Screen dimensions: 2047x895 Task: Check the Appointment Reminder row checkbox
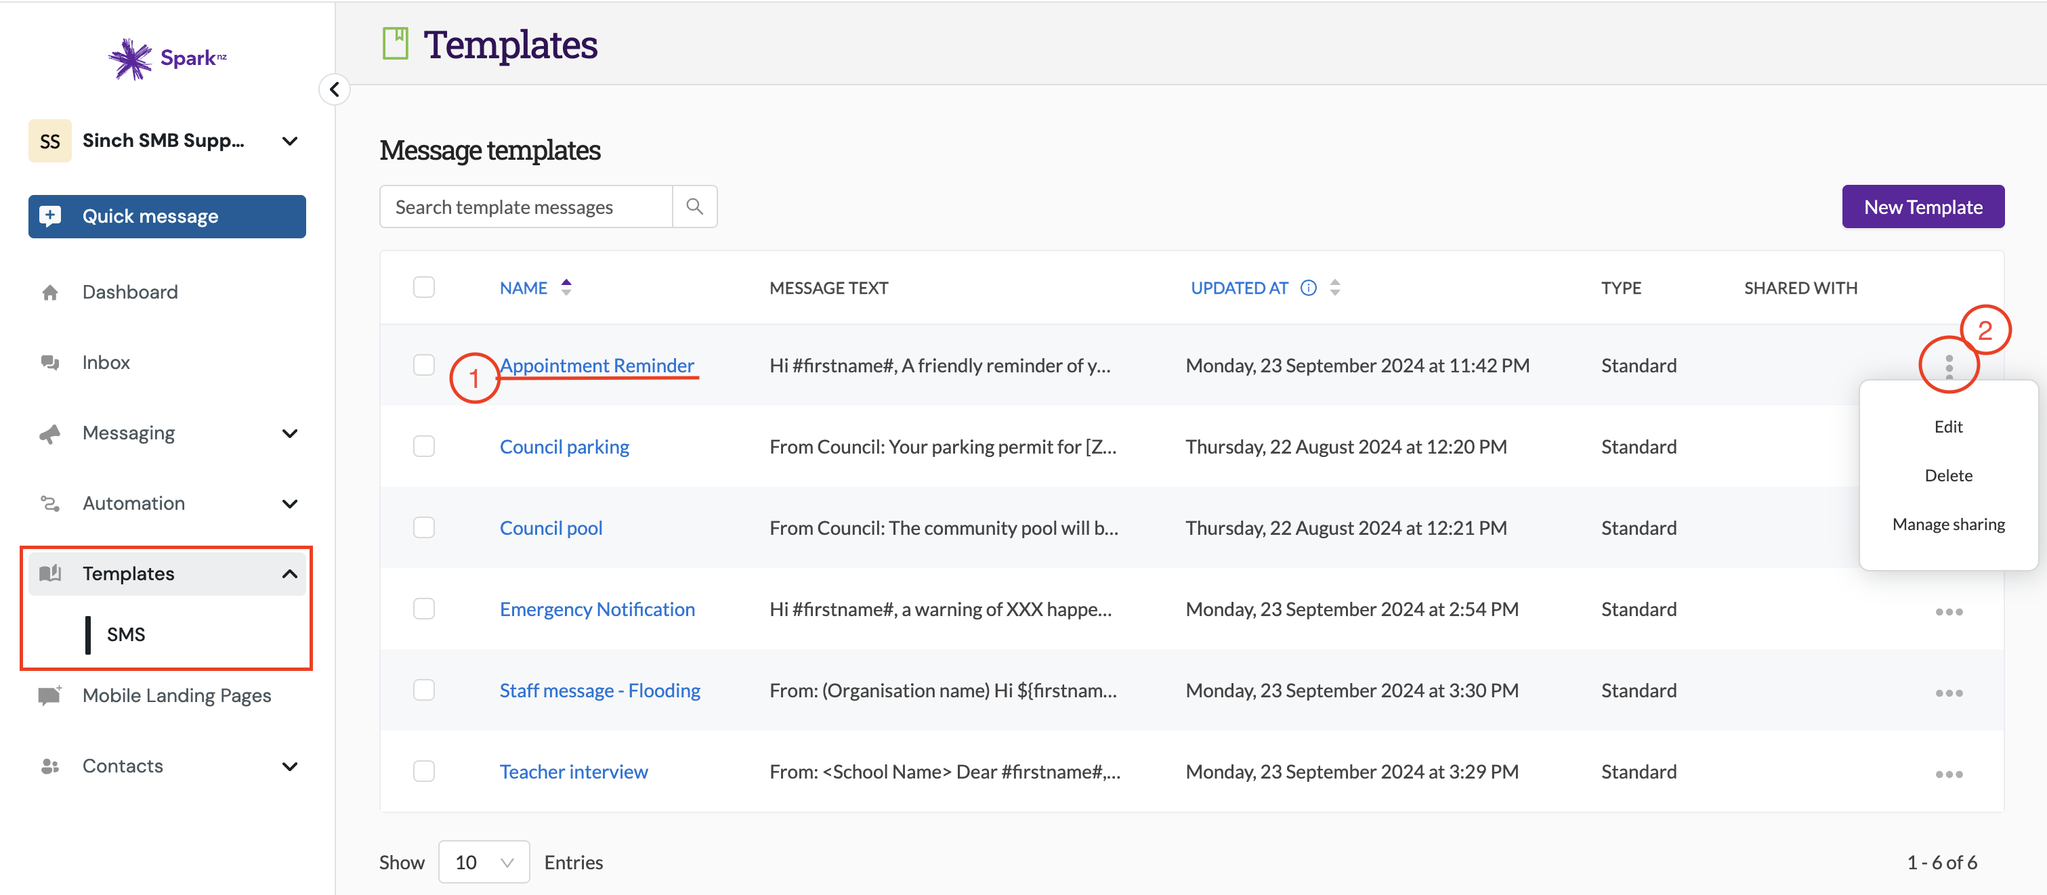click(x=423, y=366)
